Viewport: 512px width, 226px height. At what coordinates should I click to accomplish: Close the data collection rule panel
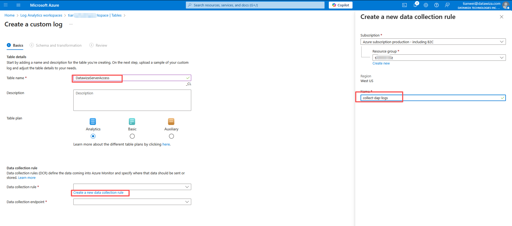501,17
